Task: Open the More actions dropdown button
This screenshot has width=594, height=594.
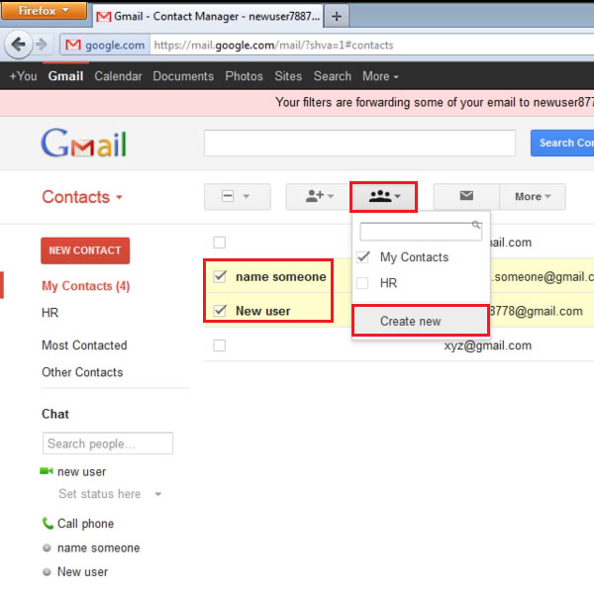Action: click(533, 197)
